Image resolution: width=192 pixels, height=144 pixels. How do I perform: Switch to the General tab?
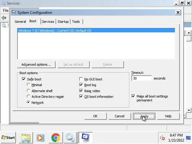(x=20, y=22)
